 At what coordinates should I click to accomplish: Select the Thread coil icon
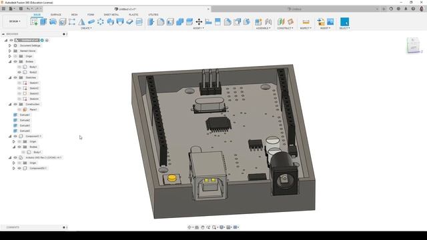point(139,22)
